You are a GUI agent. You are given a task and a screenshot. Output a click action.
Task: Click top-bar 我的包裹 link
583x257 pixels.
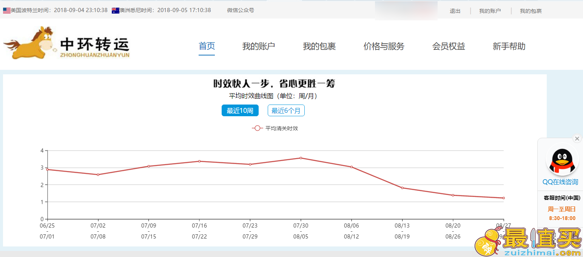531,11
